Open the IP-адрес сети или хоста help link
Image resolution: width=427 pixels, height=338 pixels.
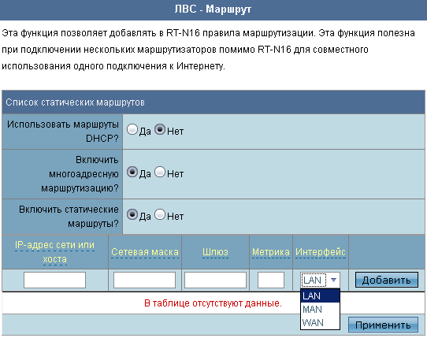(54, 252)
